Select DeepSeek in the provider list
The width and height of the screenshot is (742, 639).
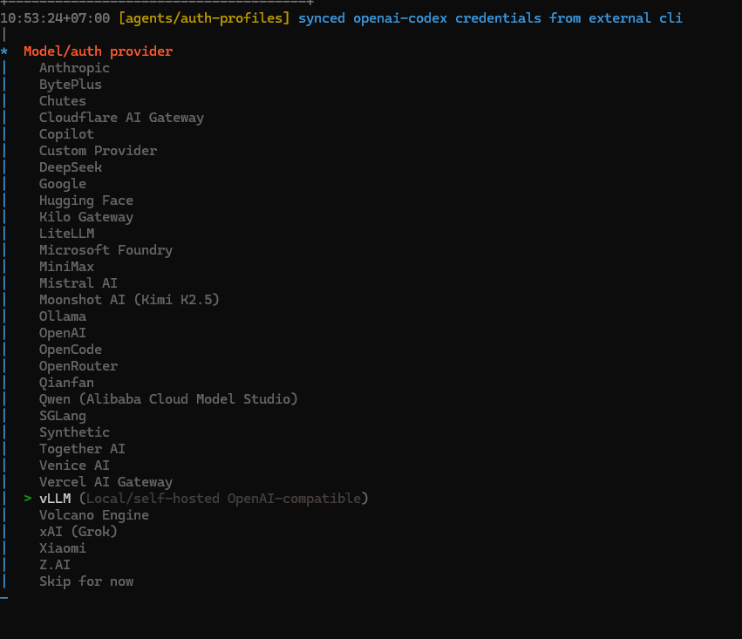click(71, 167)
